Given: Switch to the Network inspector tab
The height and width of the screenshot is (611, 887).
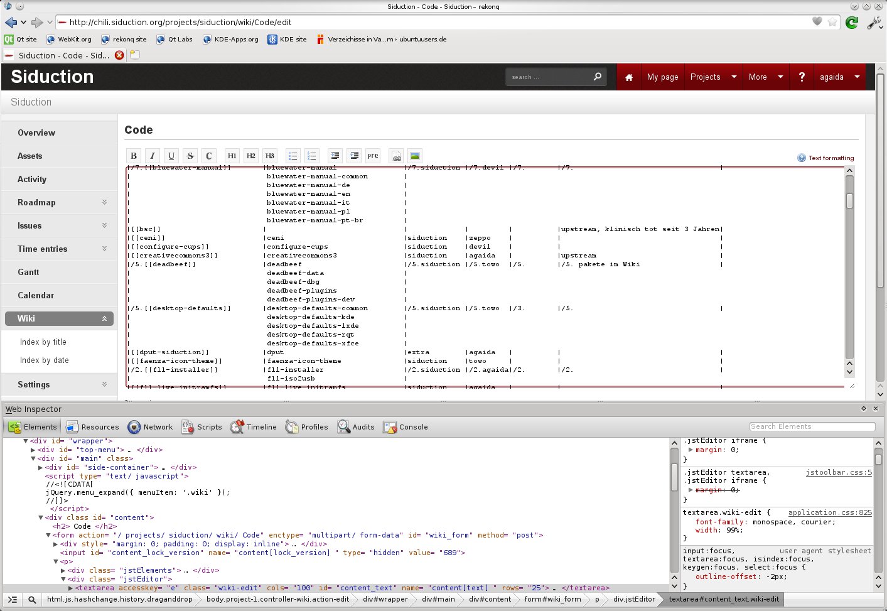Looking at the screenshot, I should 150,427.
